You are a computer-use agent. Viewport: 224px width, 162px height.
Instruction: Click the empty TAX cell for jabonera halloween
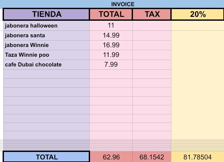[152, 26]
